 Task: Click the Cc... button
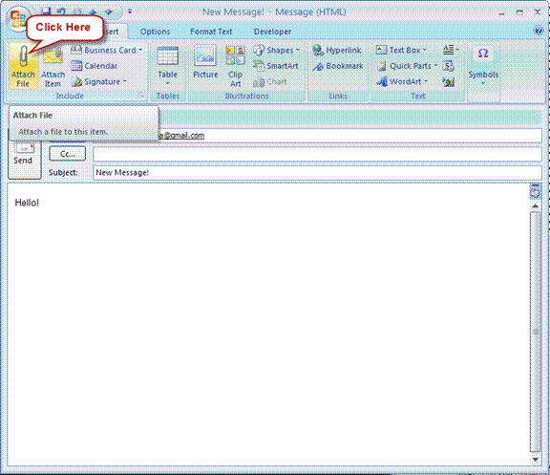pos(68,154)
